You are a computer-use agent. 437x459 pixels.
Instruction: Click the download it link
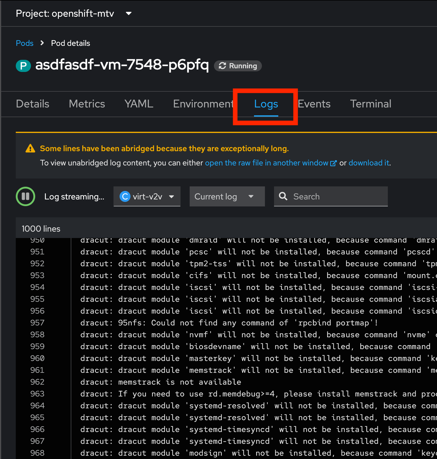(x=368, y=163)
